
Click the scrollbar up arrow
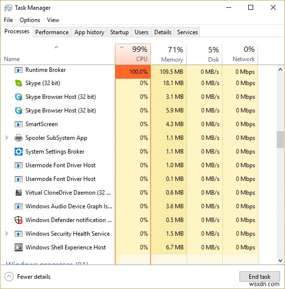(x=280, y=69)
